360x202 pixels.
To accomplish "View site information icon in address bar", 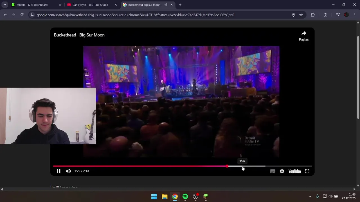I will [x=32, y=15].
